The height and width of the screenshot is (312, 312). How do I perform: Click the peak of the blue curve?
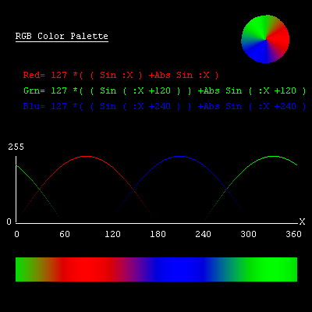click(x=180, y=156)
